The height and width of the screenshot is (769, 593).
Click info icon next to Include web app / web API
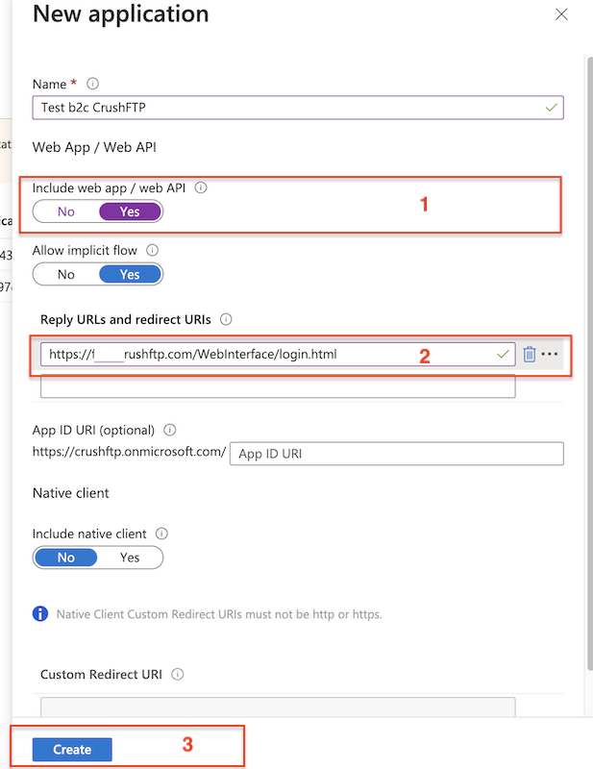201,188
